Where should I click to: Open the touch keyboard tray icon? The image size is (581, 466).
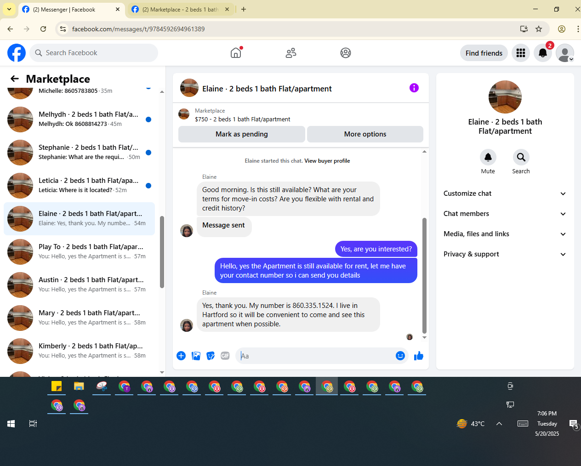523,424
